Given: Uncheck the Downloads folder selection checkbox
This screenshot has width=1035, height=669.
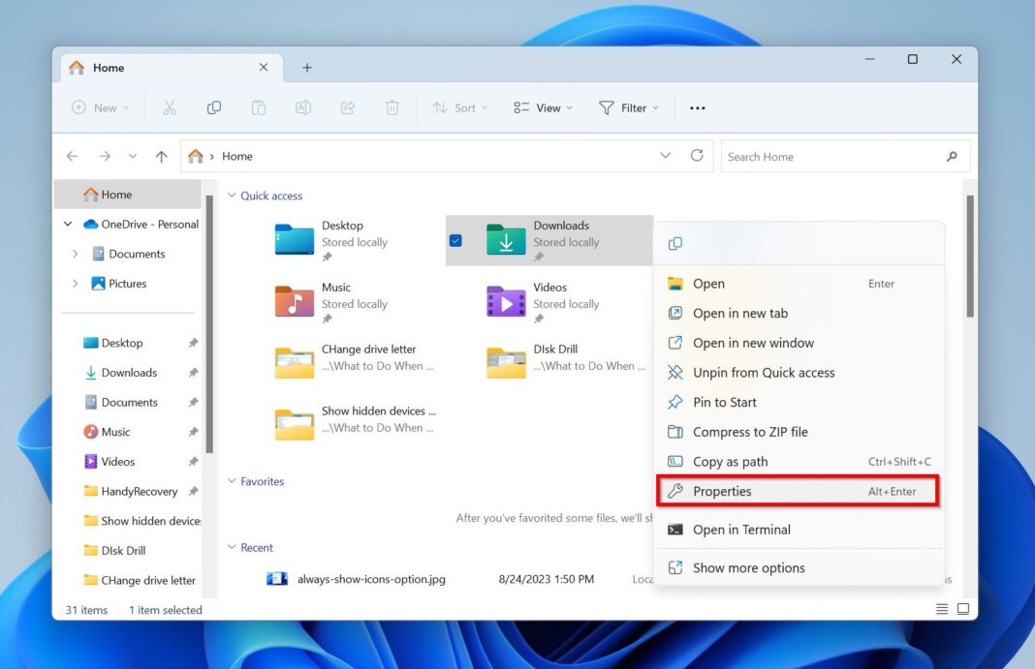Looking at the screenshot, I should 455,240.
